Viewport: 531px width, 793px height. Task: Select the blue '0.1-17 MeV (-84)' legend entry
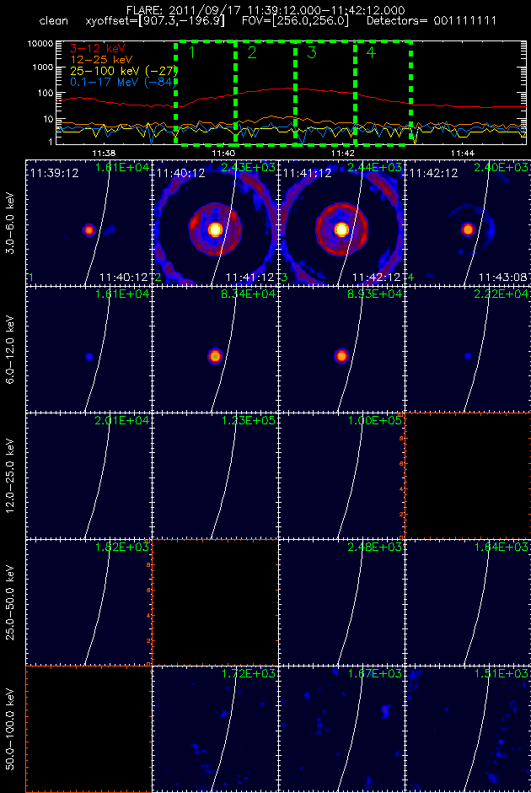[x=124, y=82]
